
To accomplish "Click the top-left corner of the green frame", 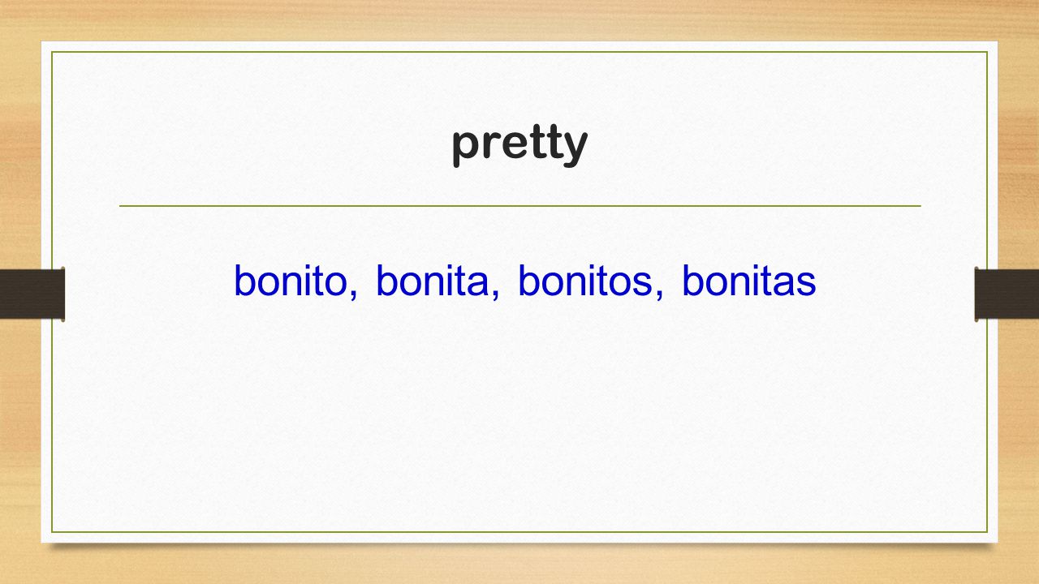I will point(53,53).
